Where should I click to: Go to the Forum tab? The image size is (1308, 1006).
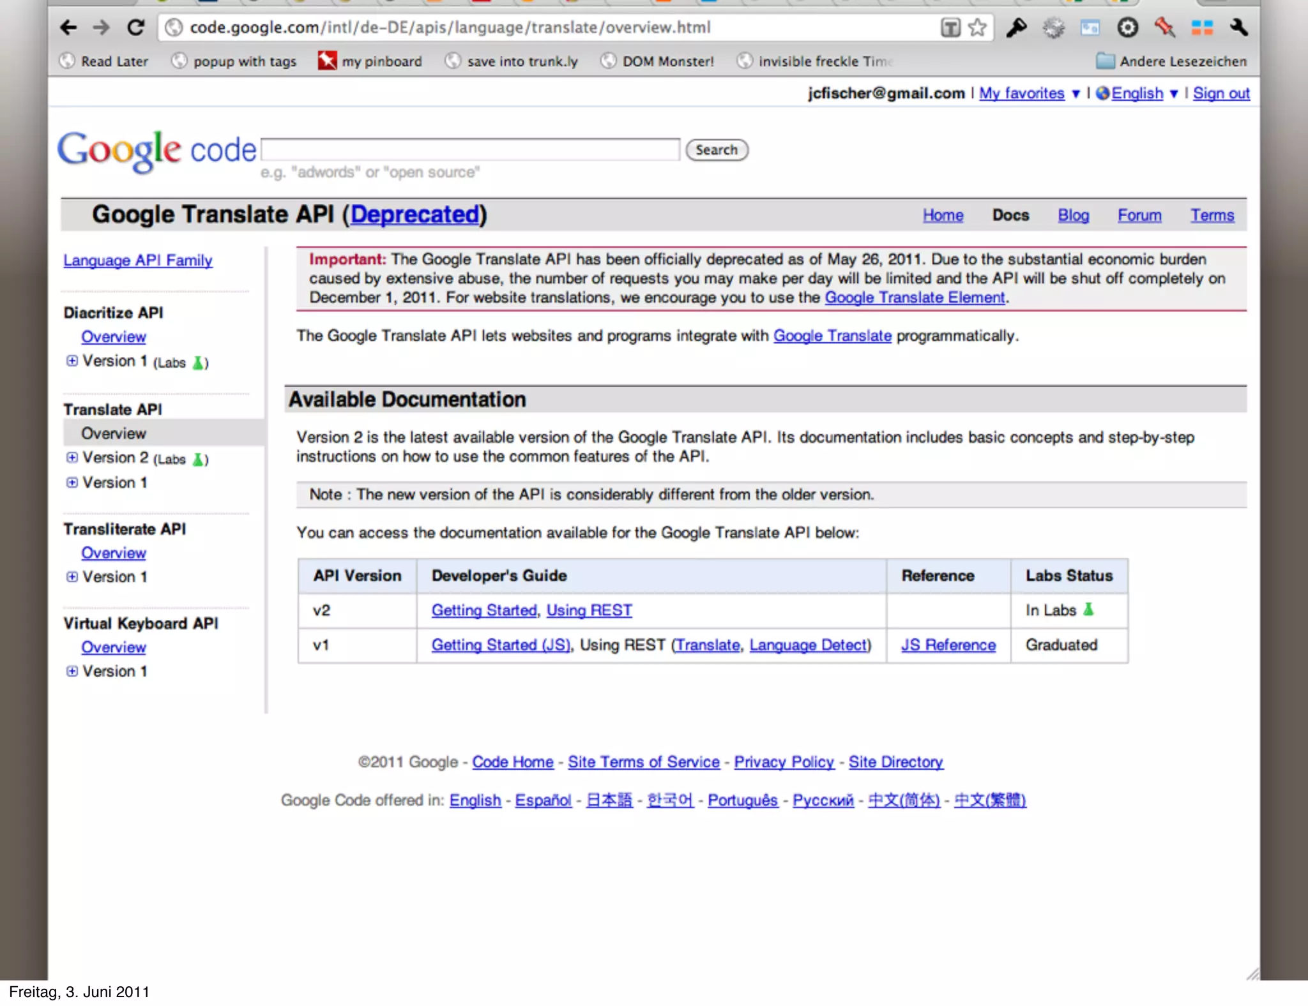click(1139, 215)
